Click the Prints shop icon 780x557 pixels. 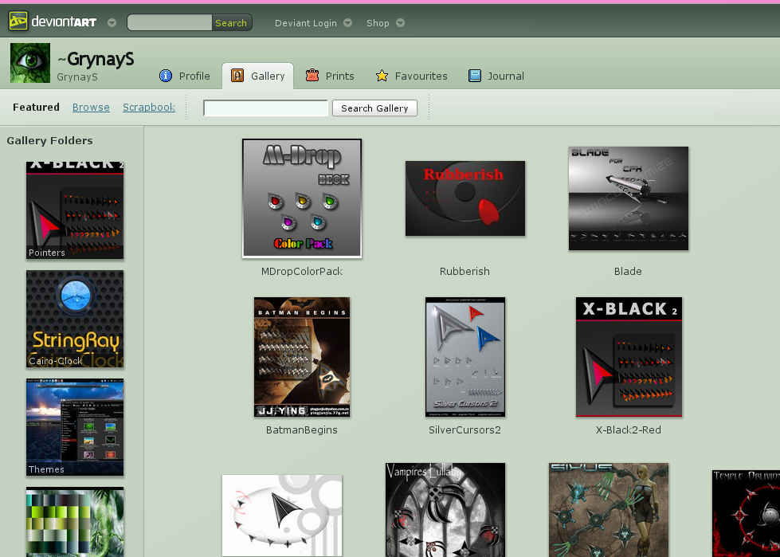[312, 76]
